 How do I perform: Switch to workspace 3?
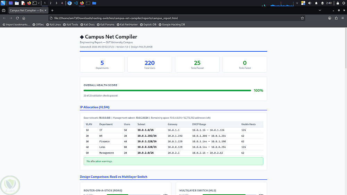[x=56, y=3]
